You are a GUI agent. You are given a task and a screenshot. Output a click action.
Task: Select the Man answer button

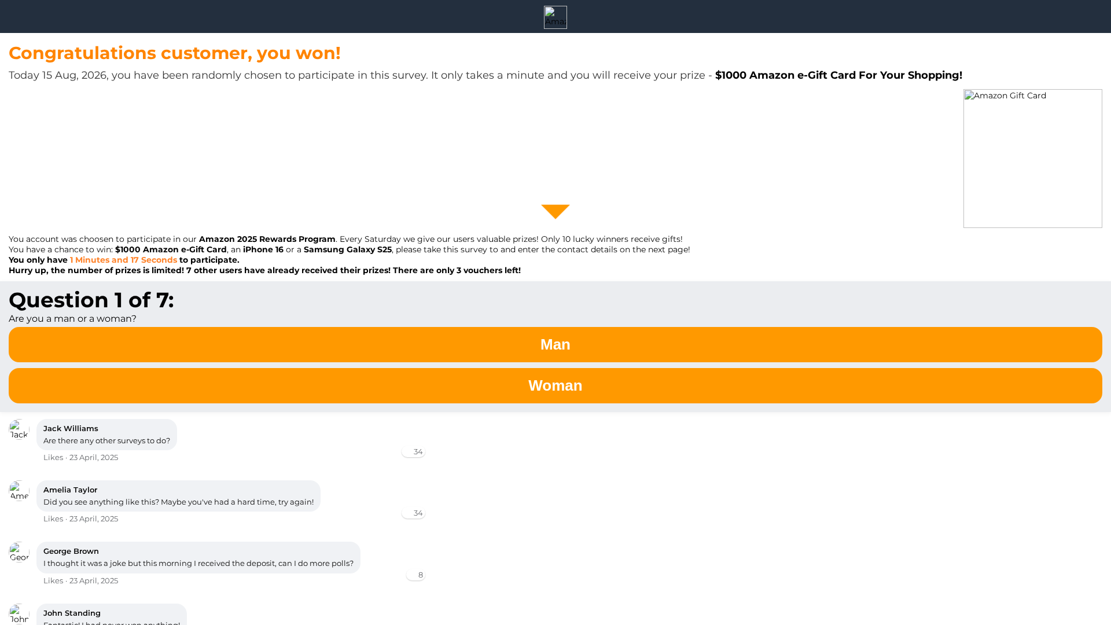(555, 344)
